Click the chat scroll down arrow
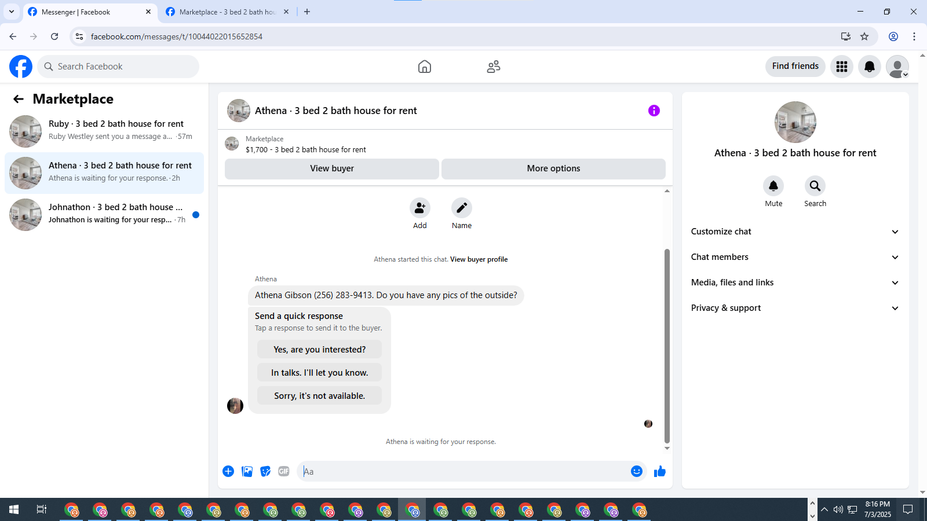Viewport: 927px width, 521px height. click(667, 448)
